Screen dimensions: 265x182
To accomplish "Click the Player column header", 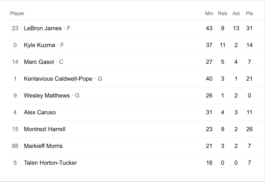I will coord(17,13).
